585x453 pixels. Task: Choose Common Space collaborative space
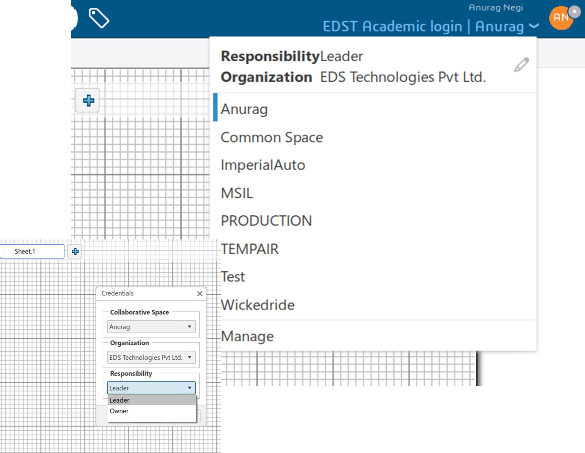pos(272,137)
